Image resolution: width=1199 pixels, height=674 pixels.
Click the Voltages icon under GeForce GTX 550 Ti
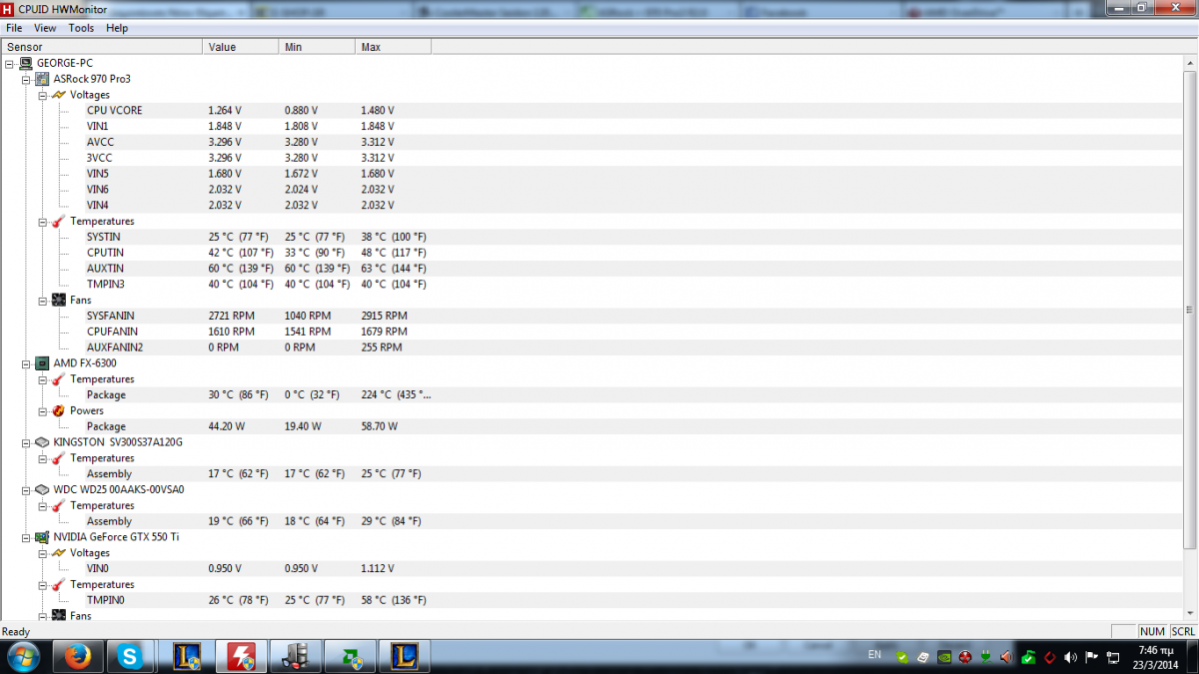click(59, 553)
